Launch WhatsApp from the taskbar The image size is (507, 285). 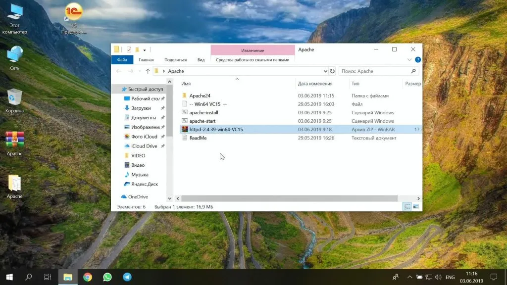coord(107,277)
